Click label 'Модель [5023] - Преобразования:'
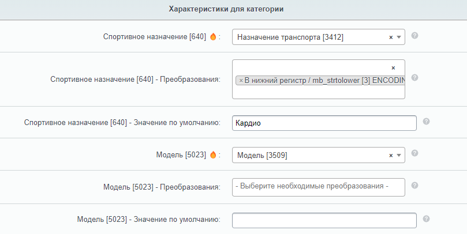 pyautogui.click(x=162, y=187)
